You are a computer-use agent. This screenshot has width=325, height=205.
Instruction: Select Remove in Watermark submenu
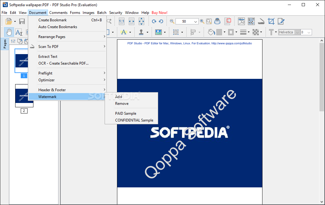pos(132,104)
